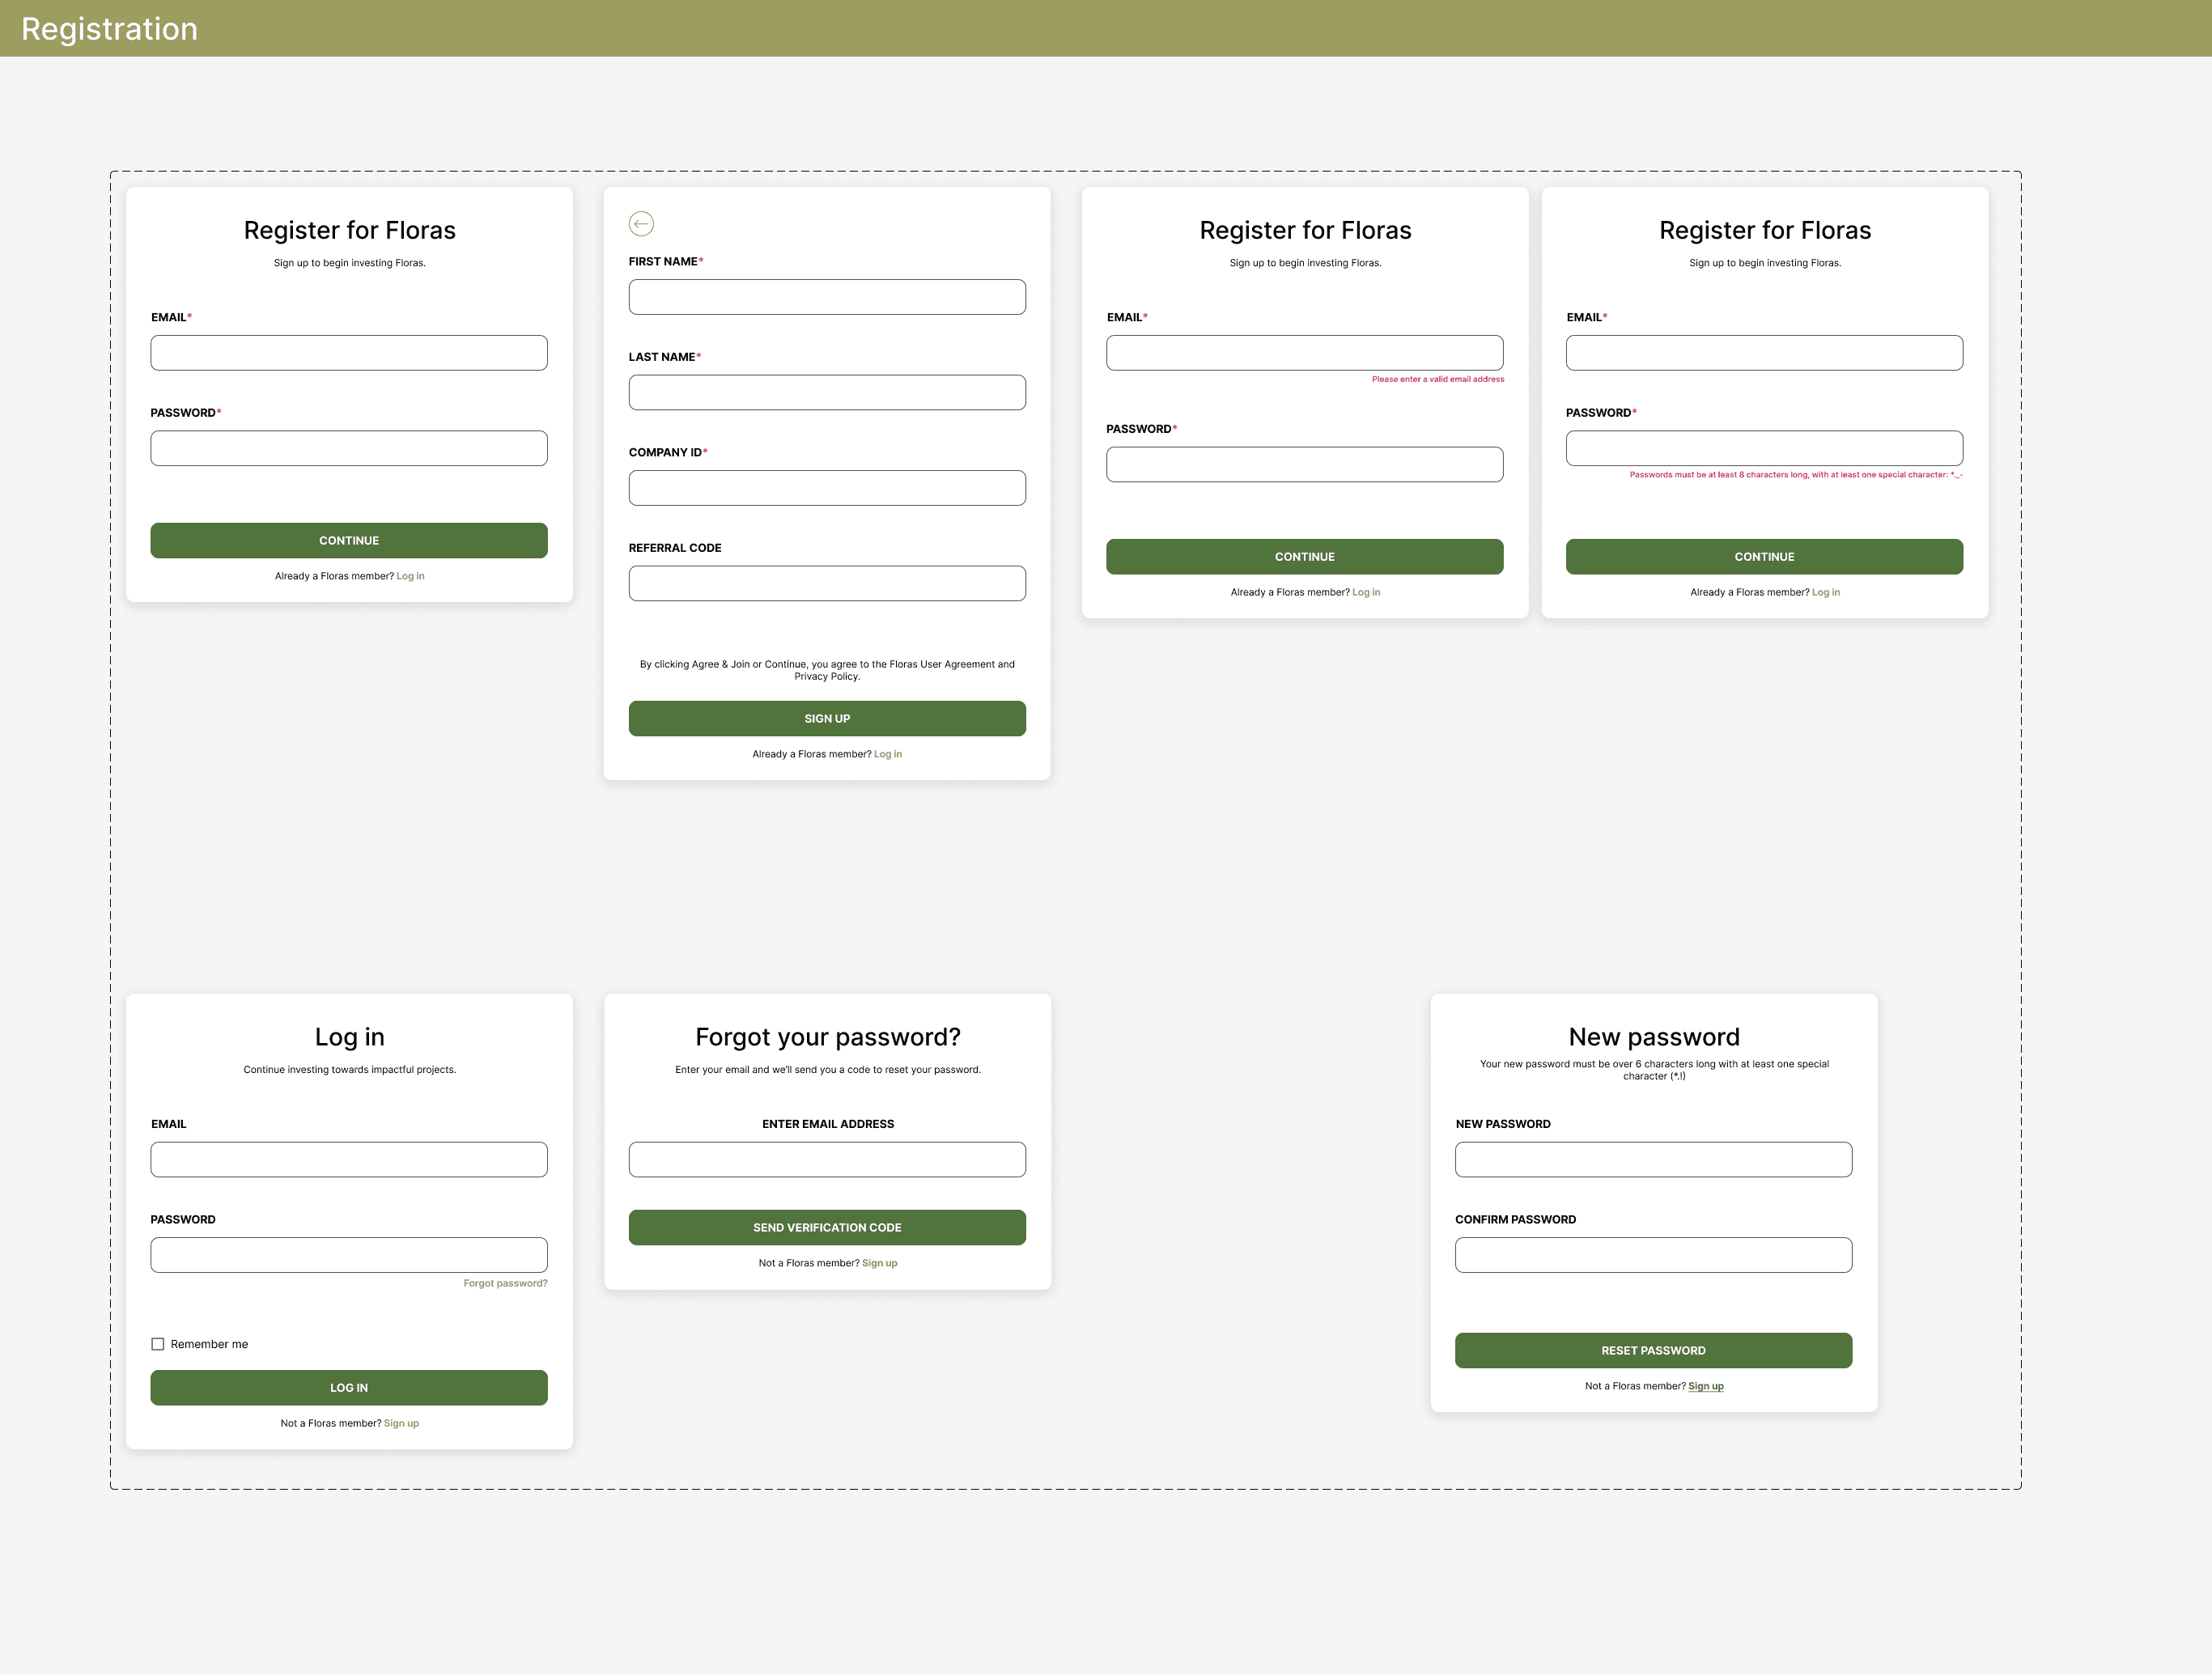
Task: Click the 'Please enter a valid email address' error text
Action: click(x=1438, y=379)
